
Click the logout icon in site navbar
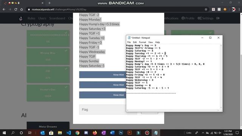click(218, 18)
